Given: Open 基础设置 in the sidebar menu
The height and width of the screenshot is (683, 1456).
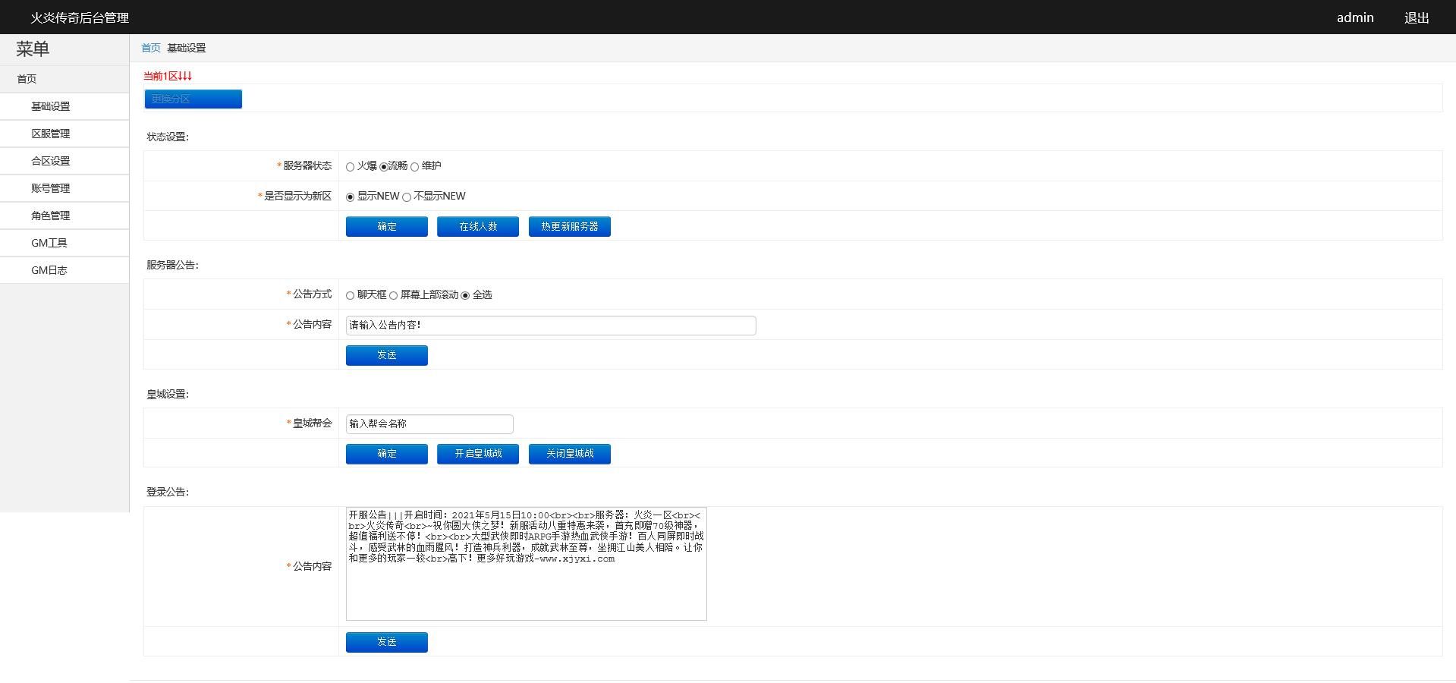Looking at the screenshot, I should [x=50, y=107].
